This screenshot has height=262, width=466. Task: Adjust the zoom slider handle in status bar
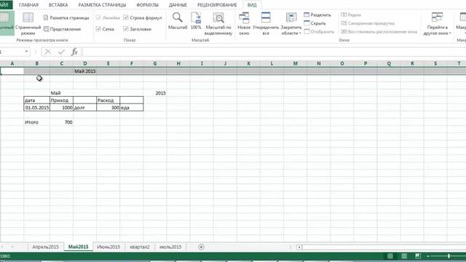(x=449, y=256)
